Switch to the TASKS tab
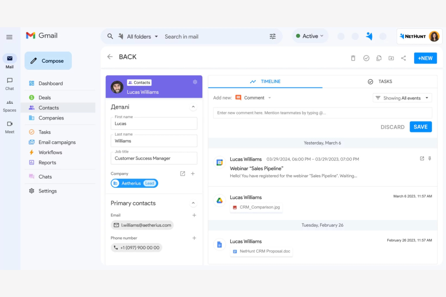446x297 pixels. pos(380,82)
